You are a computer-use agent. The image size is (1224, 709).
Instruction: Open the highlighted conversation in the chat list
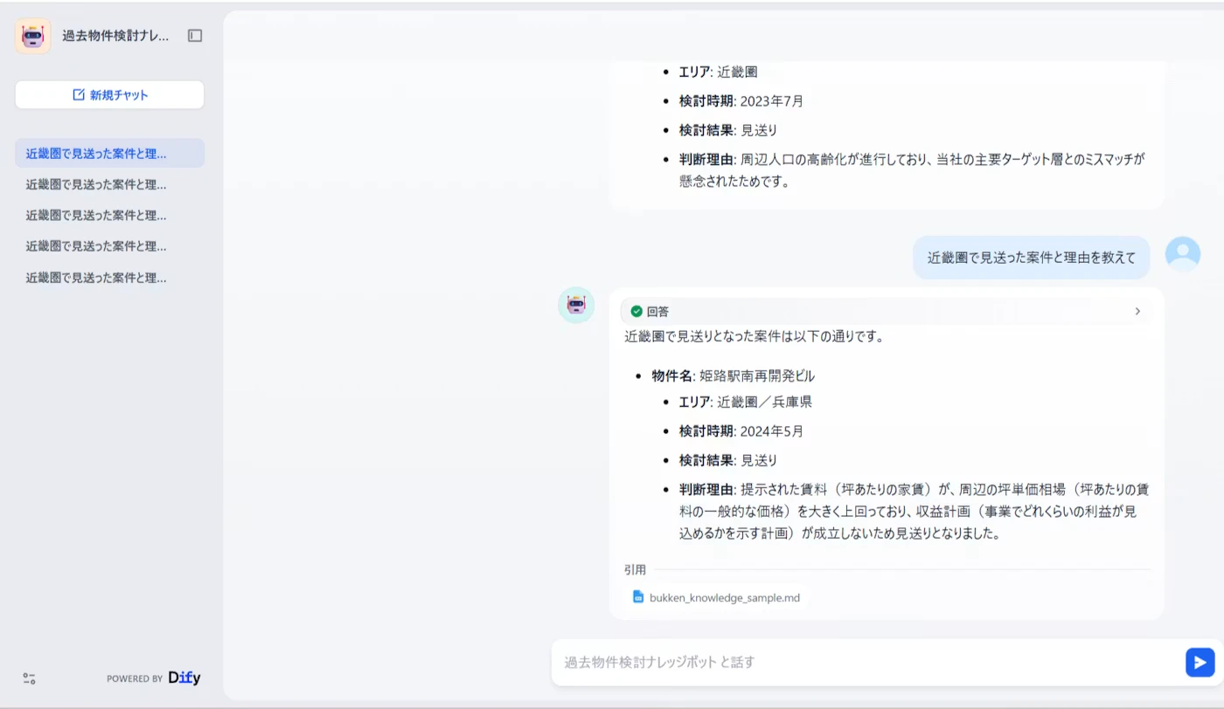(x=109, y=154)
